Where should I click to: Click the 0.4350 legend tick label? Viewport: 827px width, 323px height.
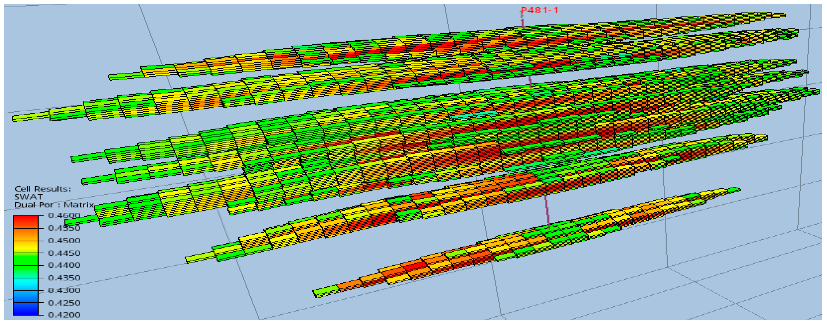[x=64, y=278]
